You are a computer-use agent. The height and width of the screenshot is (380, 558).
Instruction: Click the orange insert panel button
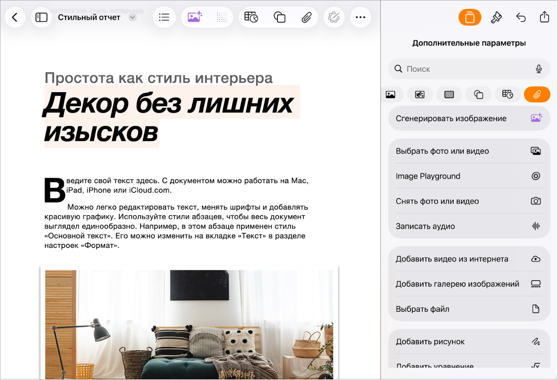pos(470,17)
